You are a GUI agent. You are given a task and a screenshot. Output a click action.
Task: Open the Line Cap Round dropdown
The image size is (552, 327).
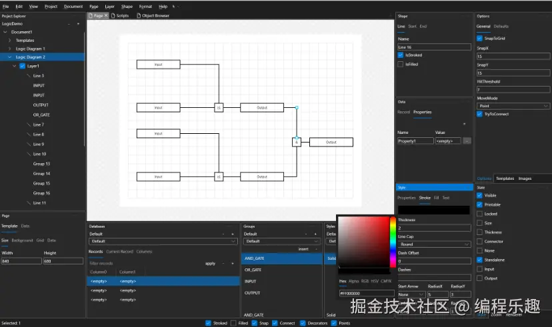click(435, 244)
